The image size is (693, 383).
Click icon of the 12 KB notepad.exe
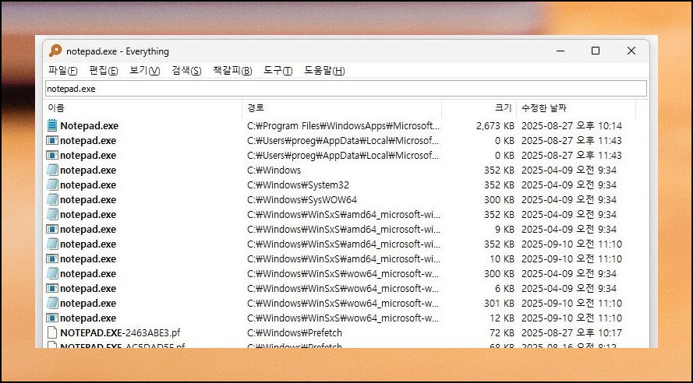click(x=52, y=318)
